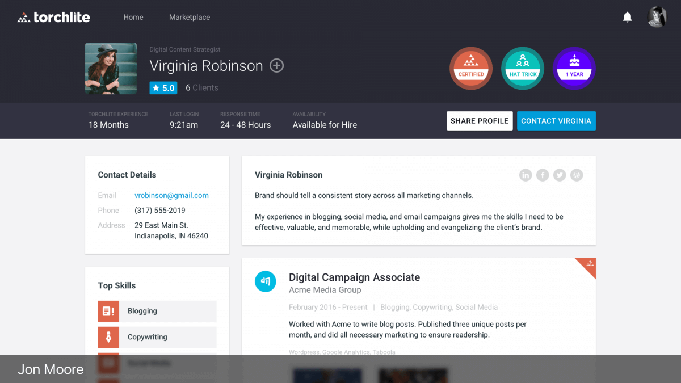Click the Virginia Robinson name in the header
Image resolution: width=681 pixels, height=383 pixels.
click(x=206, y=66)
